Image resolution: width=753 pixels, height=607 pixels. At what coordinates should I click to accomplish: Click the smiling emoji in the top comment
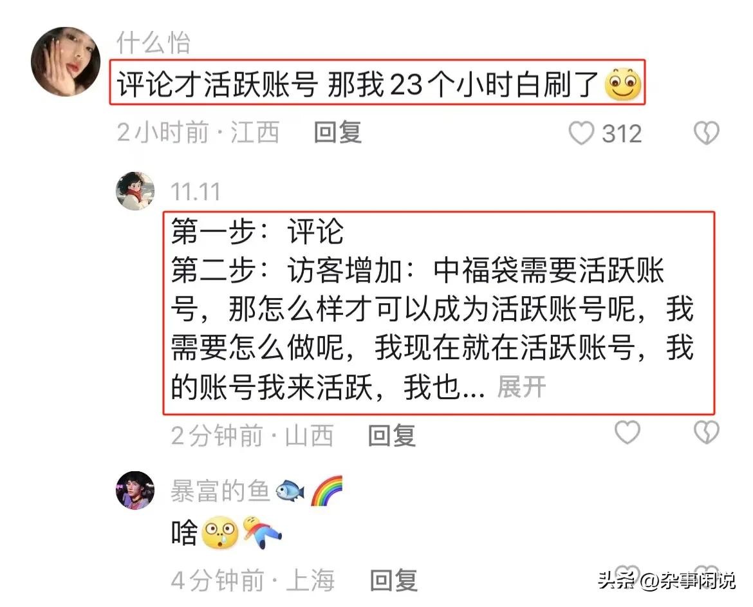[x=623, y=84]
